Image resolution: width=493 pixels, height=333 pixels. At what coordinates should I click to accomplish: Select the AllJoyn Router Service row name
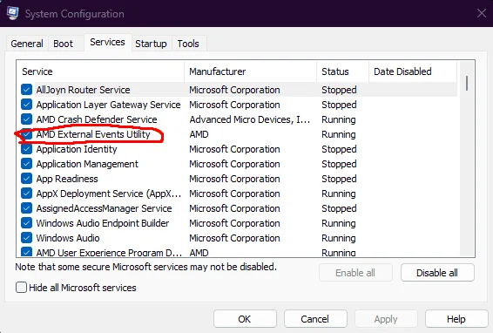coord(83,90)
